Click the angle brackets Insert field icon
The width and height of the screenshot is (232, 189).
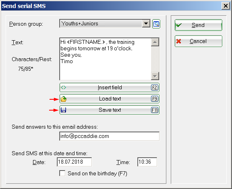tap(64, 88)
